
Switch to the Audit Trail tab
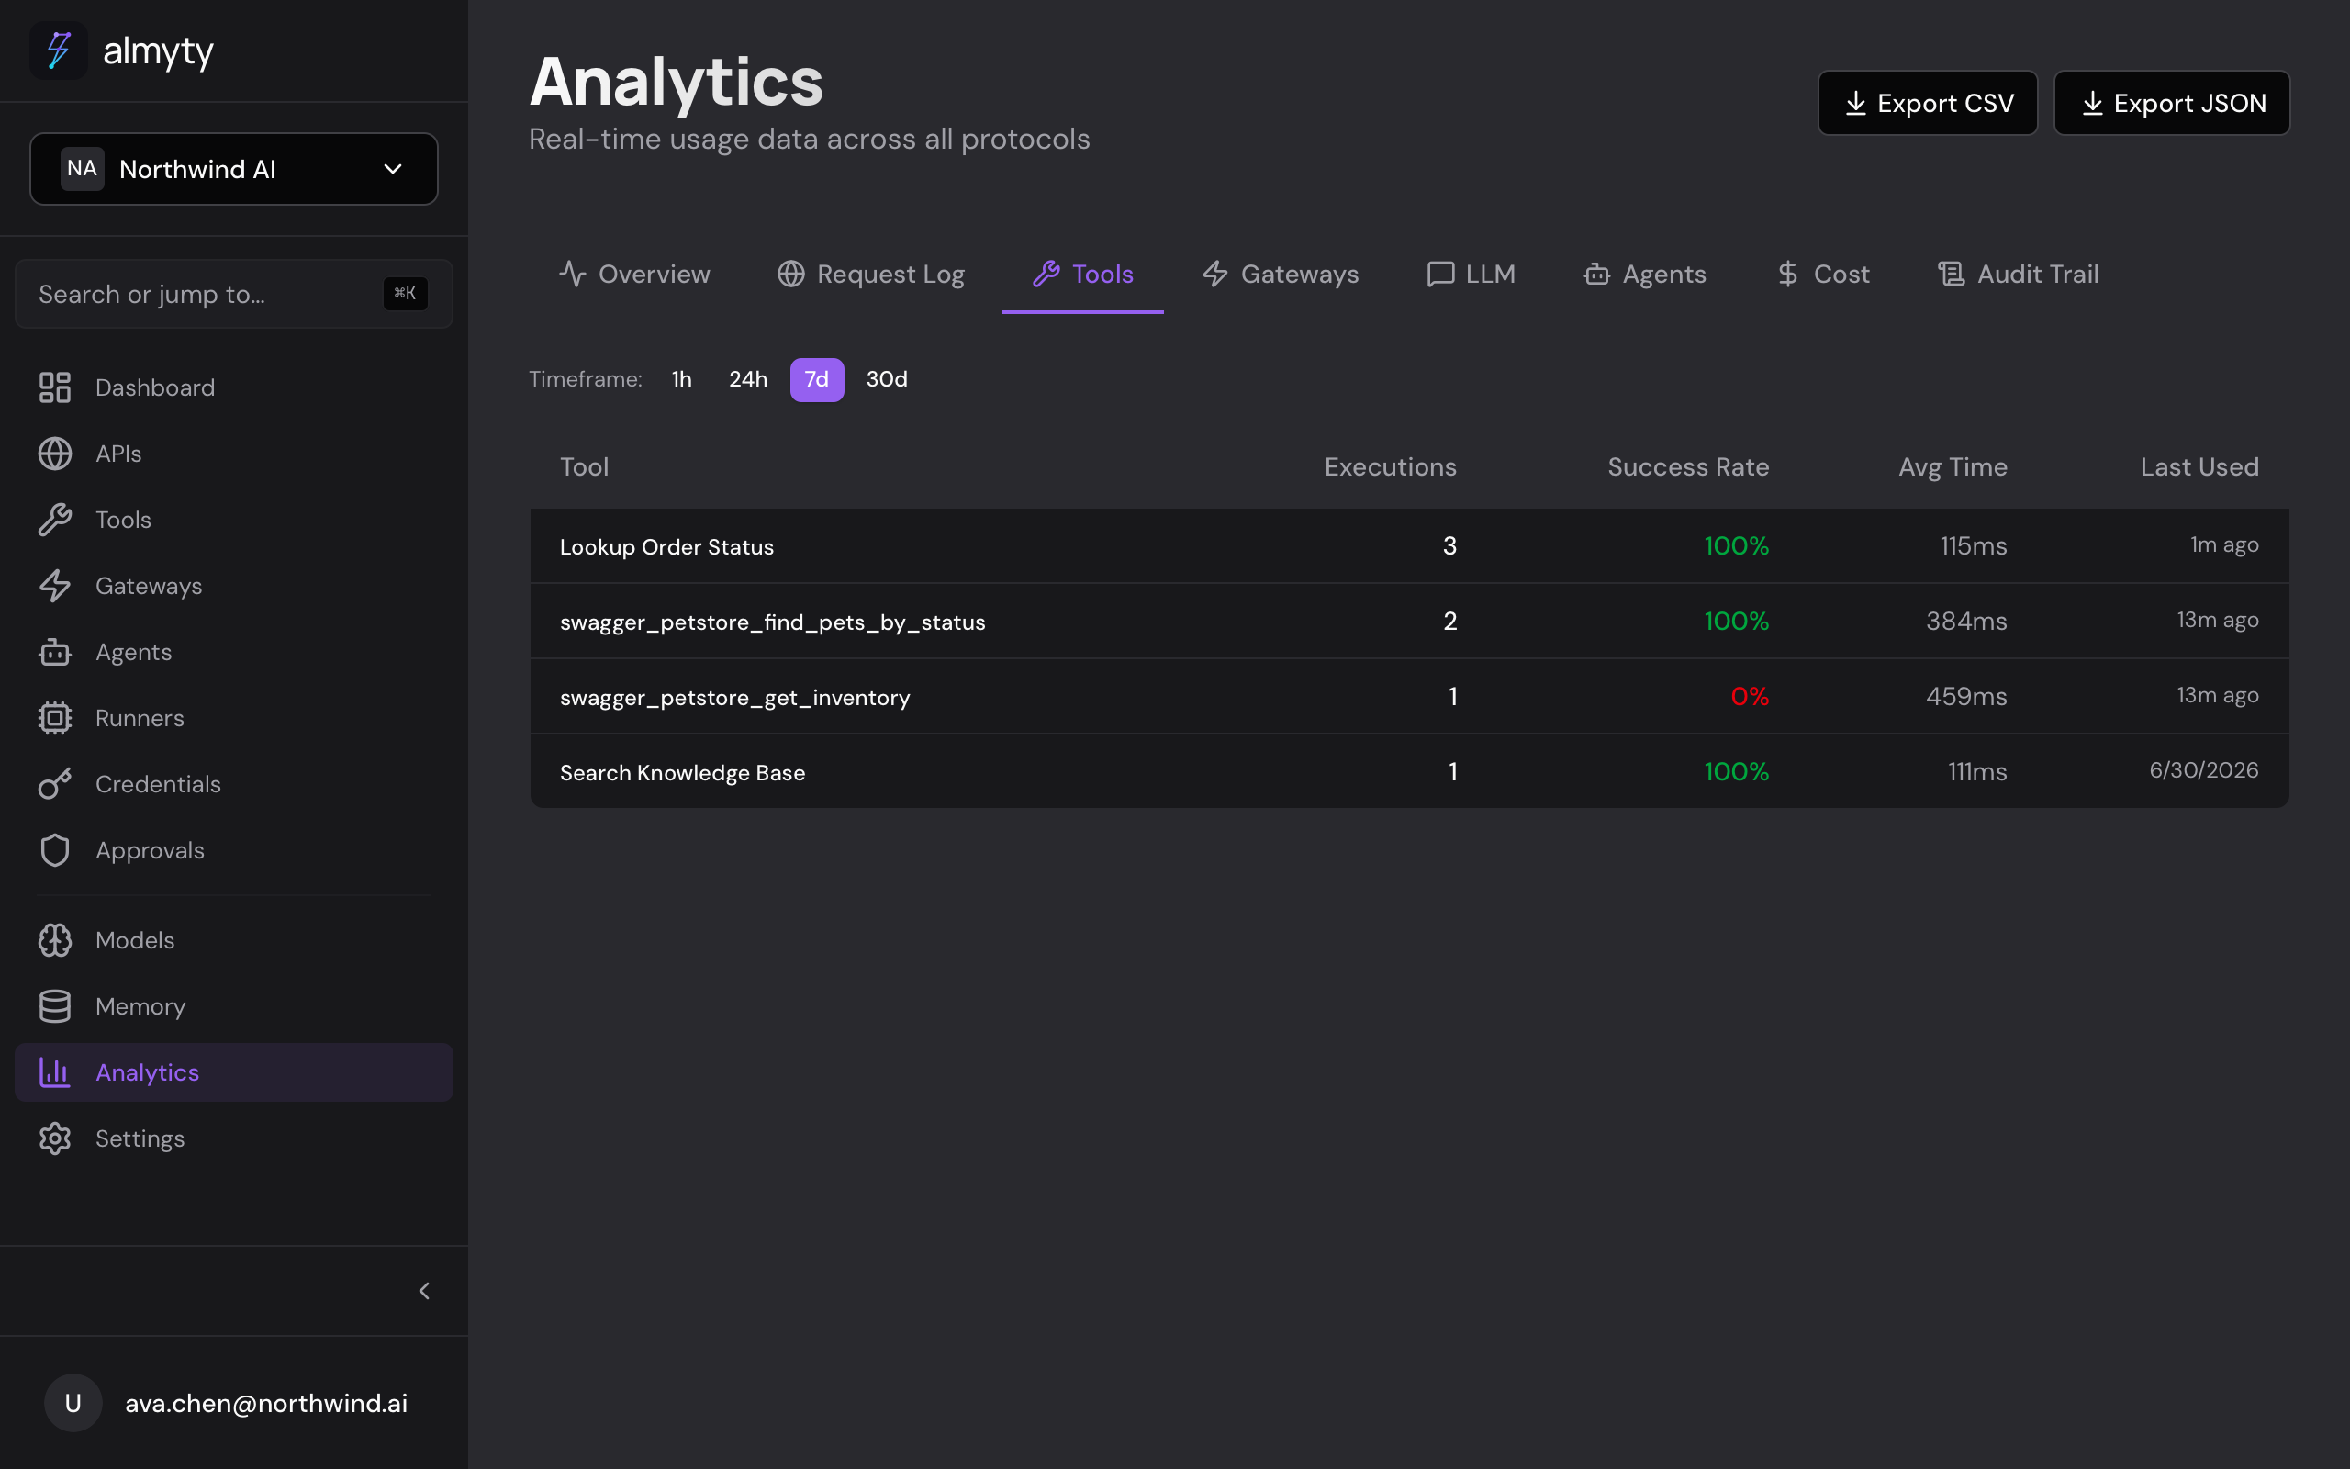[x=2019, y=274]
